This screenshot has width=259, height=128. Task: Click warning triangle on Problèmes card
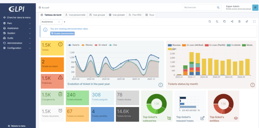pyautogui.click(x=60, y=77)
